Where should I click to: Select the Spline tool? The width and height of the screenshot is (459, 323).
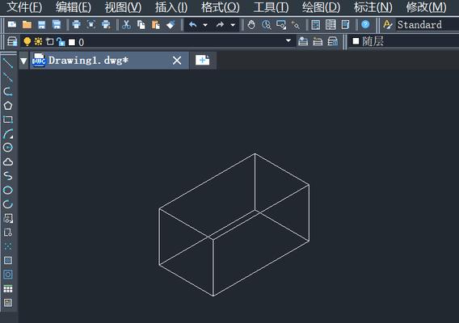8,176
